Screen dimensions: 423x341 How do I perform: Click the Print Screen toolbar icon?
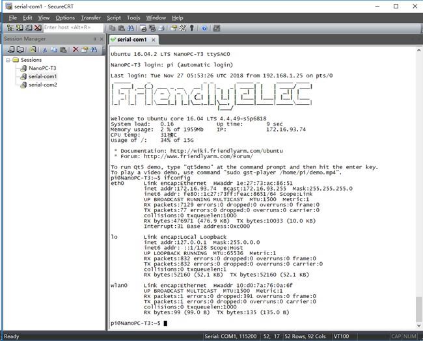(143, 28)
